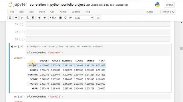This screenshot has width=183, height=102.
Task: Click GROSS row VOTES value 0.663008
Action: pos(89,70)
